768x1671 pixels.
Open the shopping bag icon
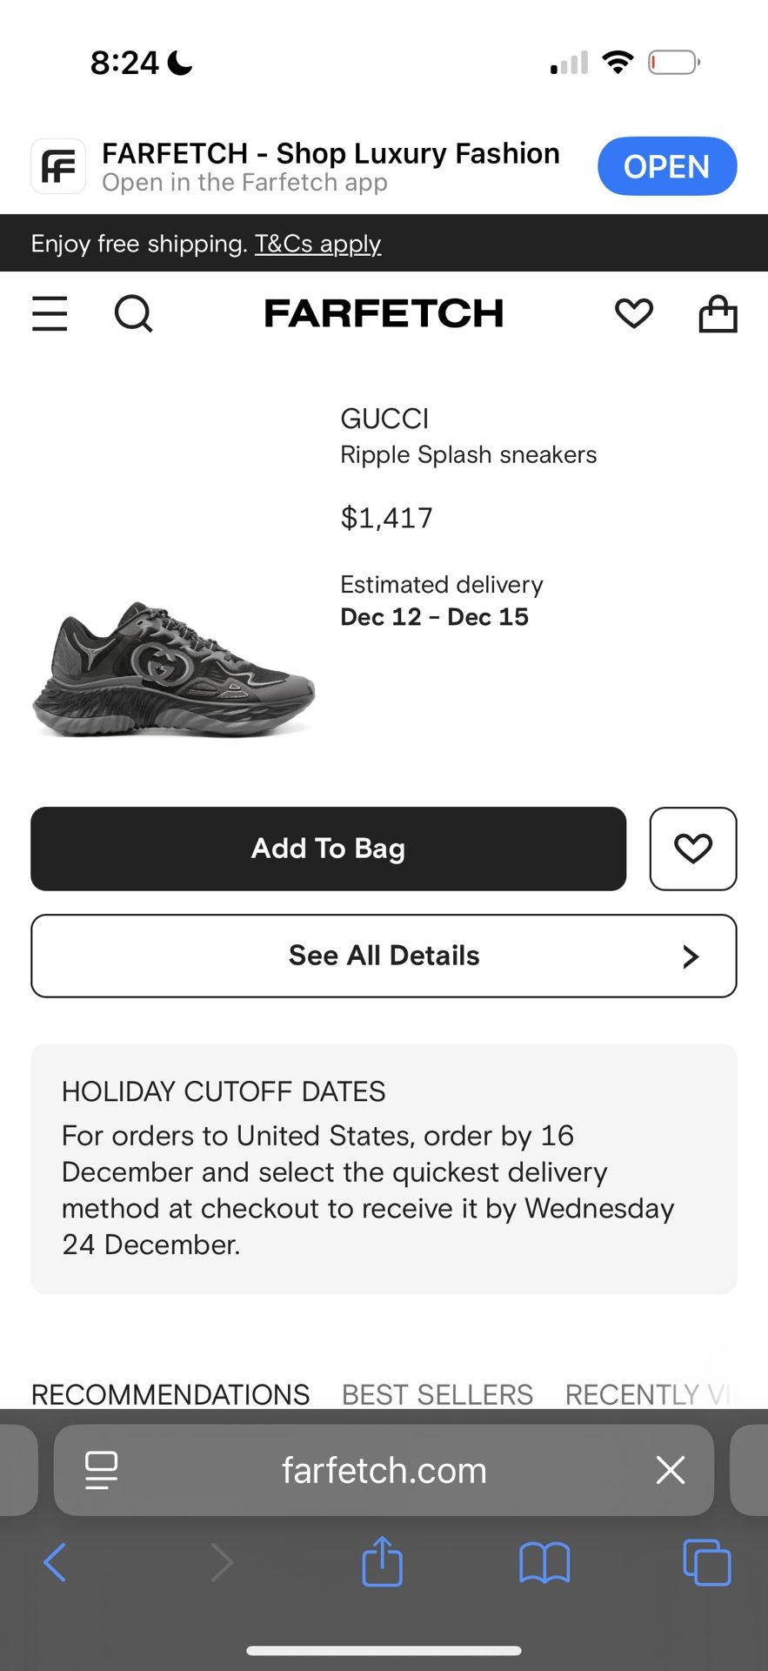point(718,313)
